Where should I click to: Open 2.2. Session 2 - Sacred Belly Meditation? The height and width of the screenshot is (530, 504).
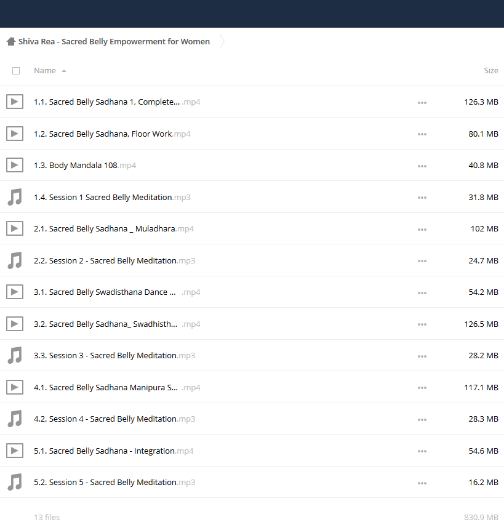pyautogui.click(x=114, y=260)
